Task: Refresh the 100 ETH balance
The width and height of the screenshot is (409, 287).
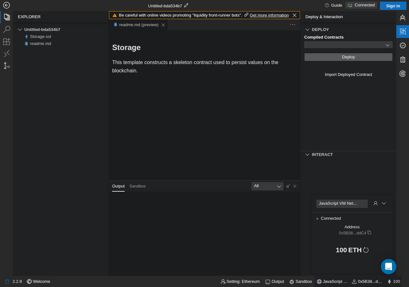Action: point(366,250)
